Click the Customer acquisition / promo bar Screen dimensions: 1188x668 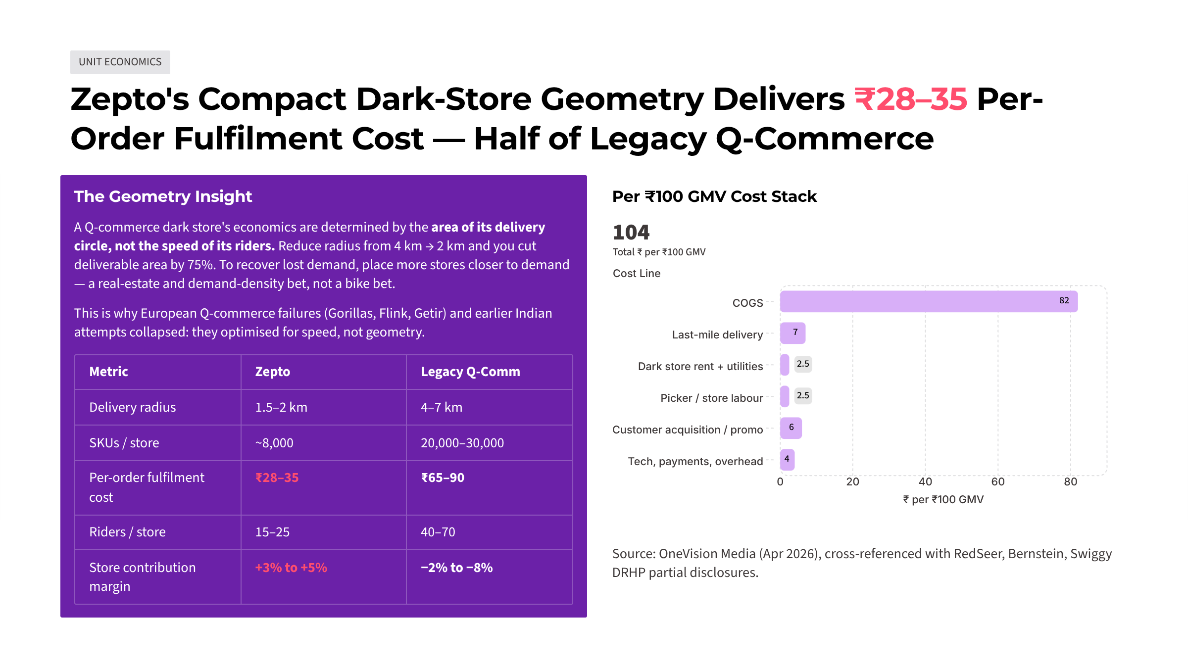pyautogui.click(x=791, y=428)
